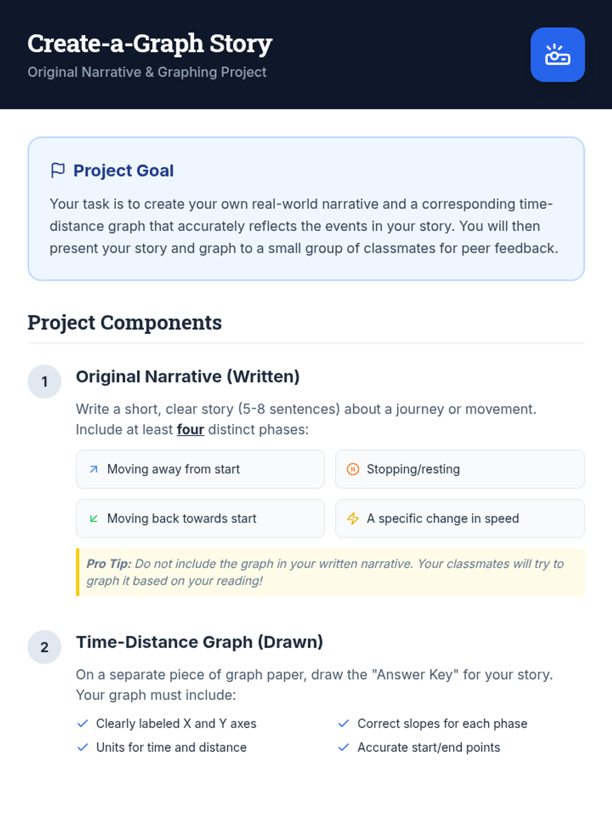Click the orange pause icon for Stopping/resting
The width and height of the screenshot is (612, 817).
pos(353,469)
